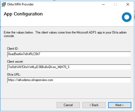Click the 'Client ID:' label
Screen dimensions: 135x112
[x=13, y=49]
